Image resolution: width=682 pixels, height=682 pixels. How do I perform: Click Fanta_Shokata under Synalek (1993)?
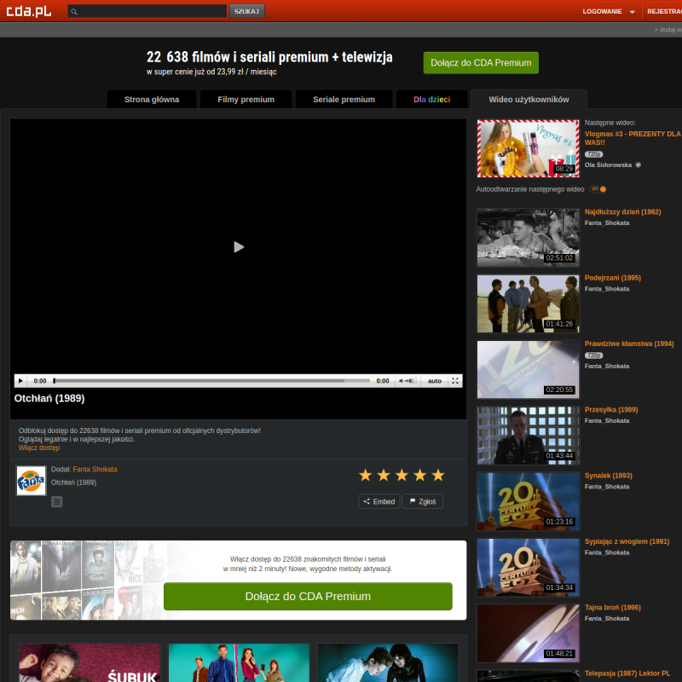click(607, 487)
